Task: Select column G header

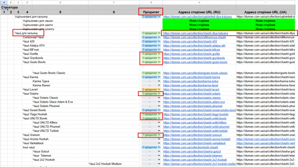Action: (x=151, y=2)
